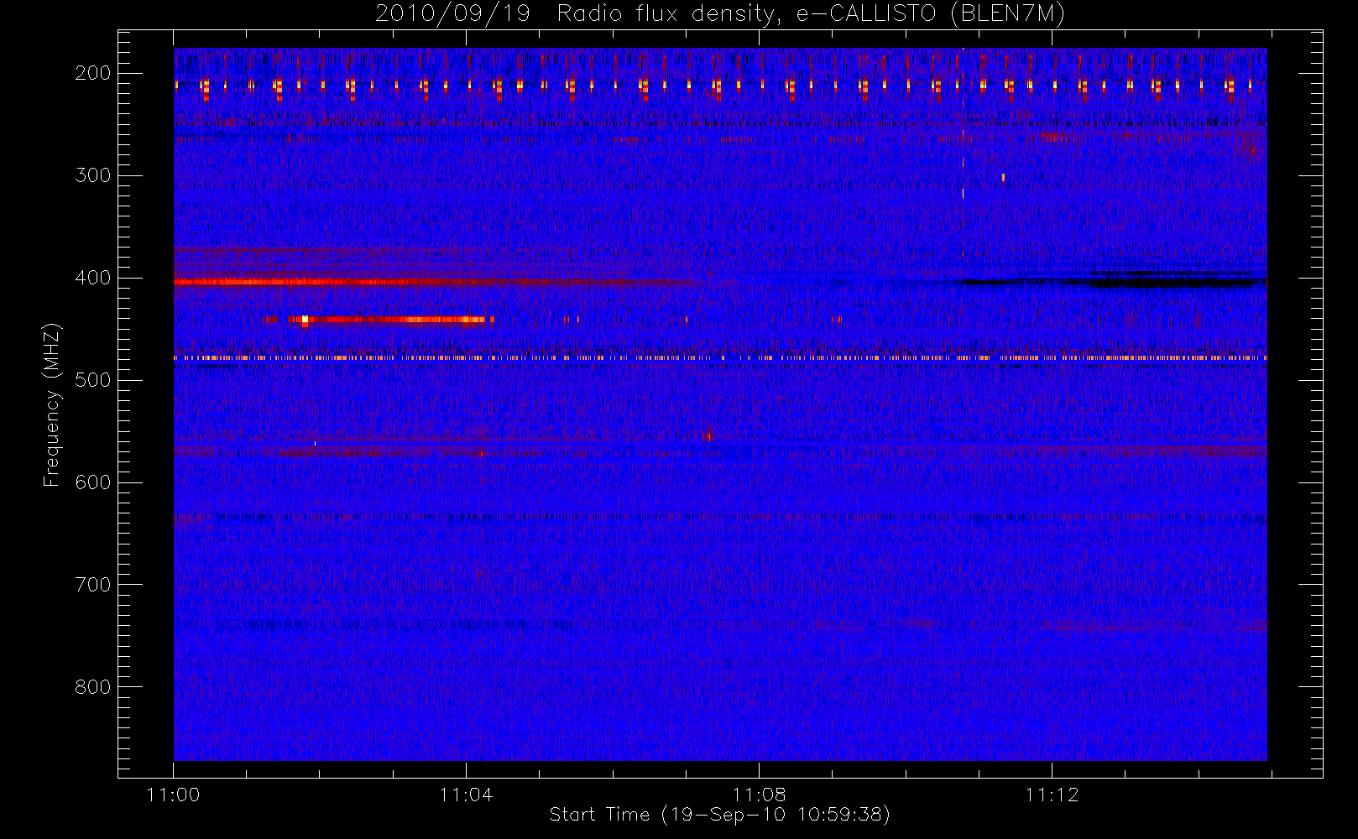Select the 200 frequency tick label
The height and width of the screenshot is (839, 1358).
click(93, 73)
